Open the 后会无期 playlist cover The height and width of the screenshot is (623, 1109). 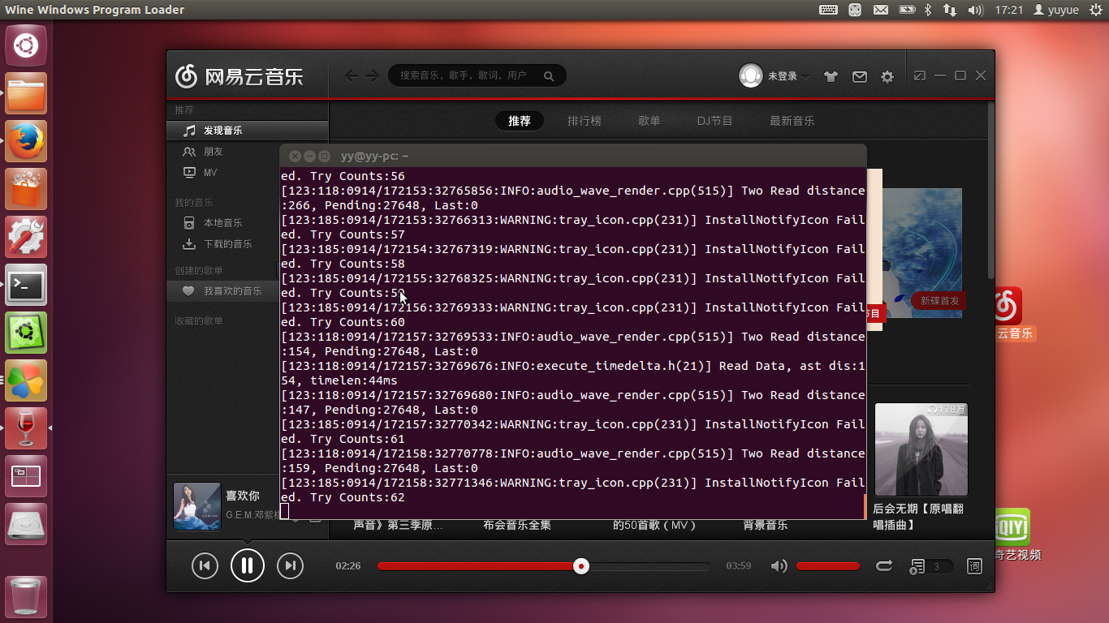pos(921,449)
